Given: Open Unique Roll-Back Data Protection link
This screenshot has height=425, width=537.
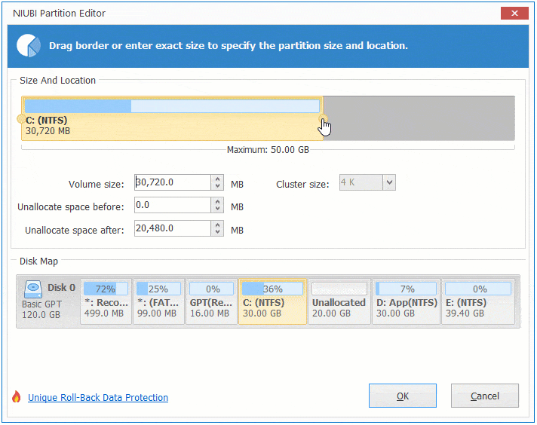Looking at the screenshot, I should (x=98, y=397).
